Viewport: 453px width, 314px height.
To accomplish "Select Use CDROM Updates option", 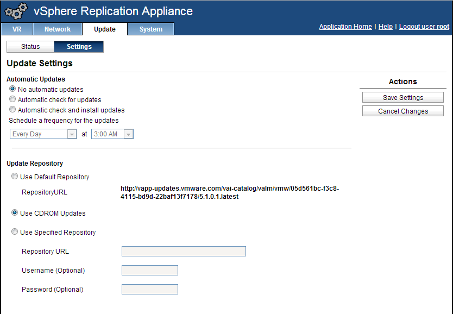I will [15, 213].
